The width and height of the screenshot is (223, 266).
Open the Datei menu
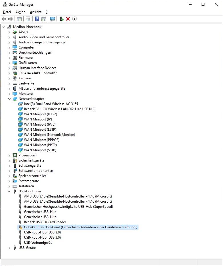pos(7,12)
